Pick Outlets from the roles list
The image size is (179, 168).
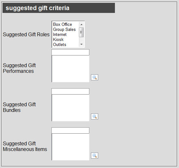60,44
